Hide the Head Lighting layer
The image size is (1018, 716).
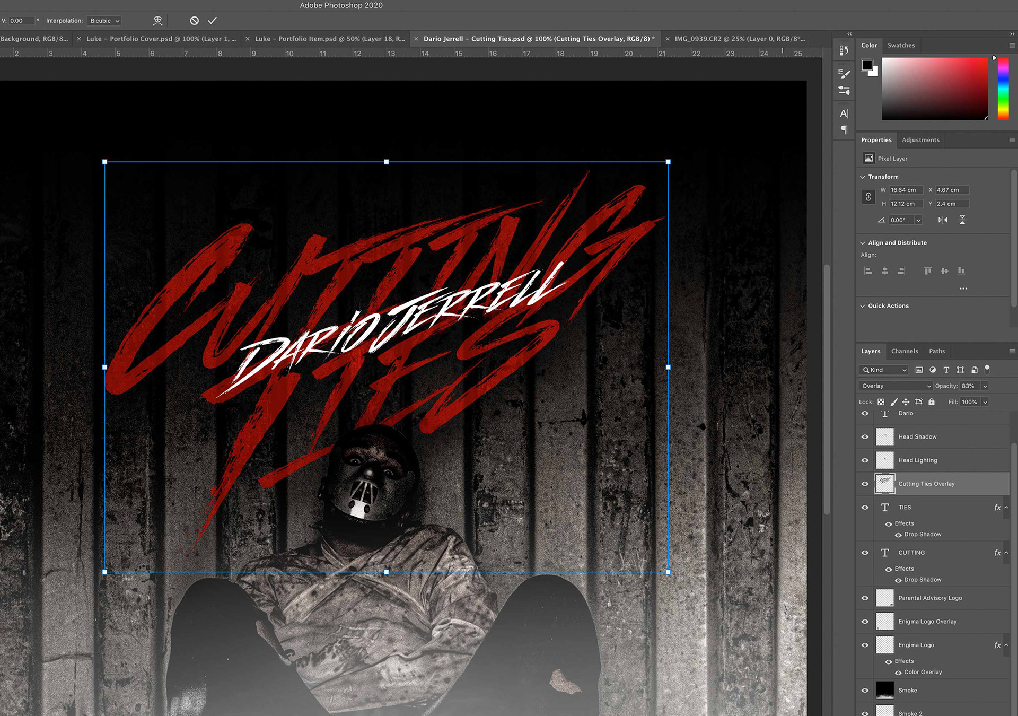pos(865,460)
